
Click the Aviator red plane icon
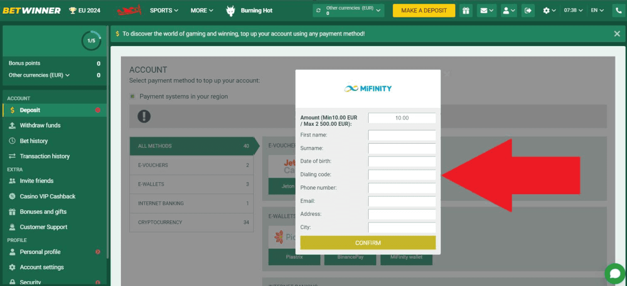[x=129, y=10]
